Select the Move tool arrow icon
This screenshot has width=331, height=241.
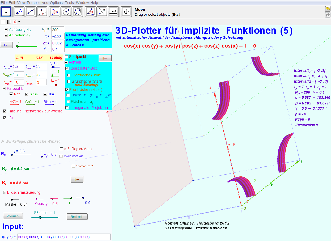pyautogui.click(x=6, y=12)
